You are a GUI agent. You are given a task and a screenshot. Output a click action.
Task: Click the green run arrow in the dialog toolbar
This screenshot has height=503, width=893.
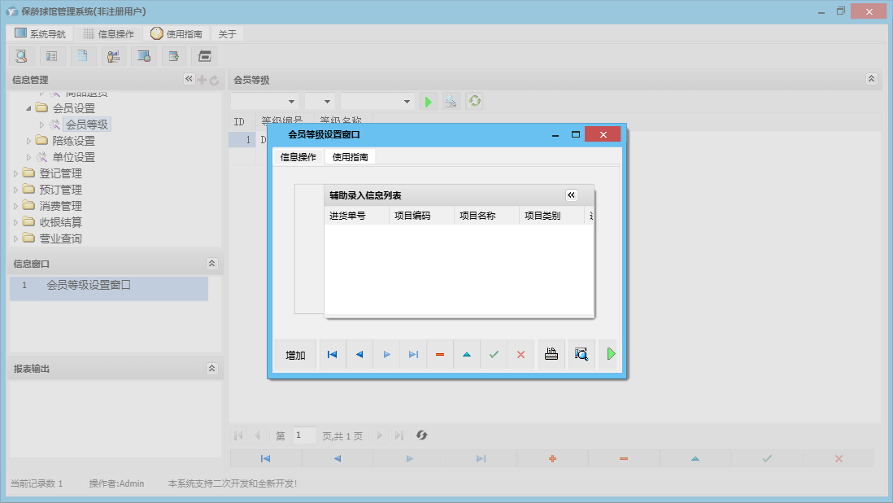click(x=610, y=355)
